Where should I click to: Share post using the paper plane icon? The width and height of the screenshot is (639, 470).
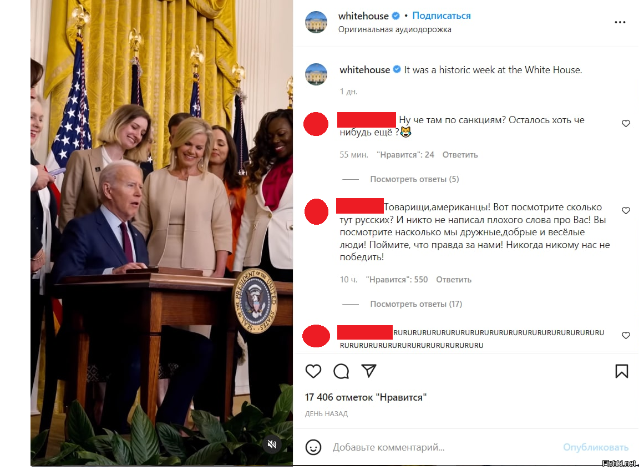(369, 371)
